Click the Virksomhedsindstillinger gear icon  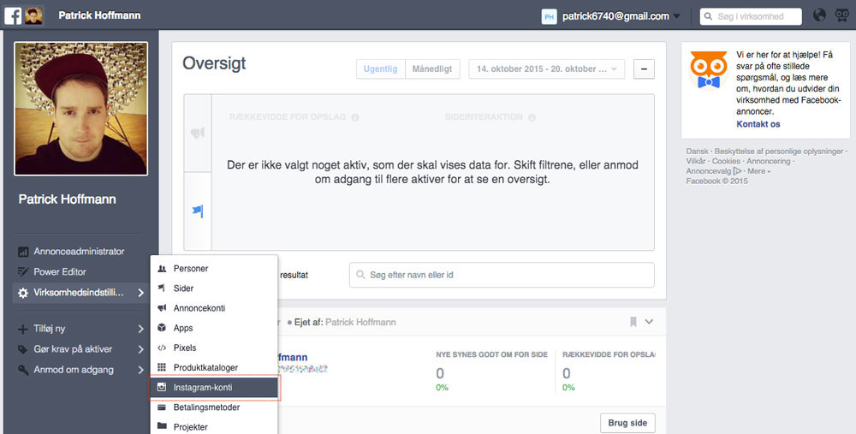click(23, 293)
